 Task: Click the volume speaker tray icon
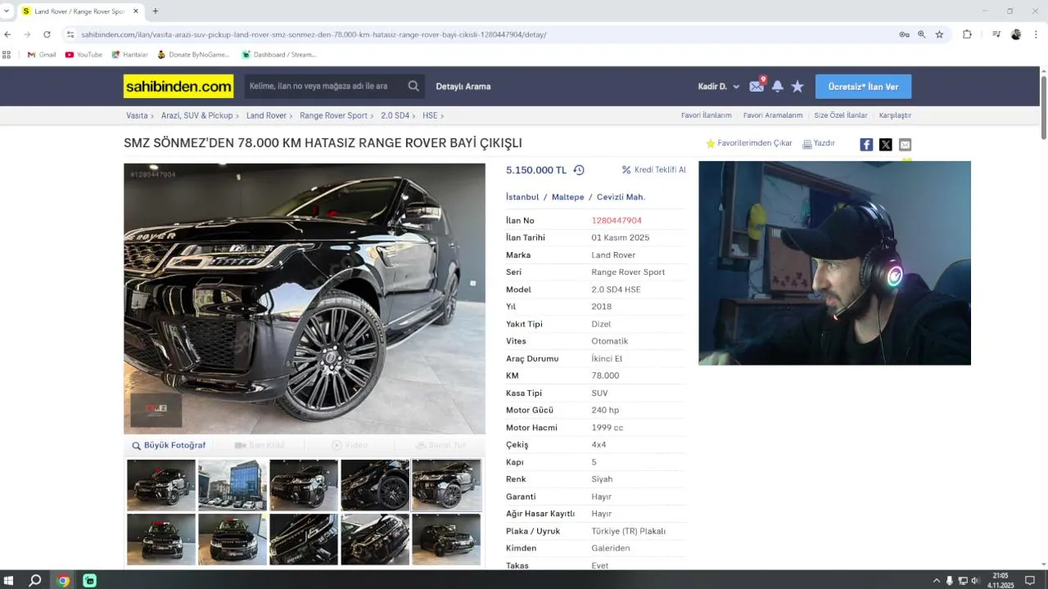(x=974, y=581)
